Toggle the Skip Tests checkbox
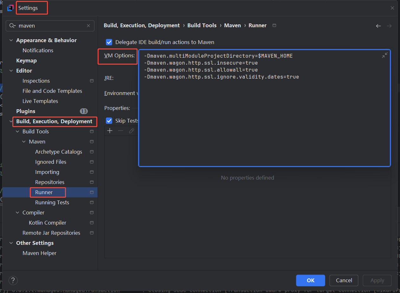Image resolution: width=400 pixels, height=293 pixels. [x=109, y=121]
